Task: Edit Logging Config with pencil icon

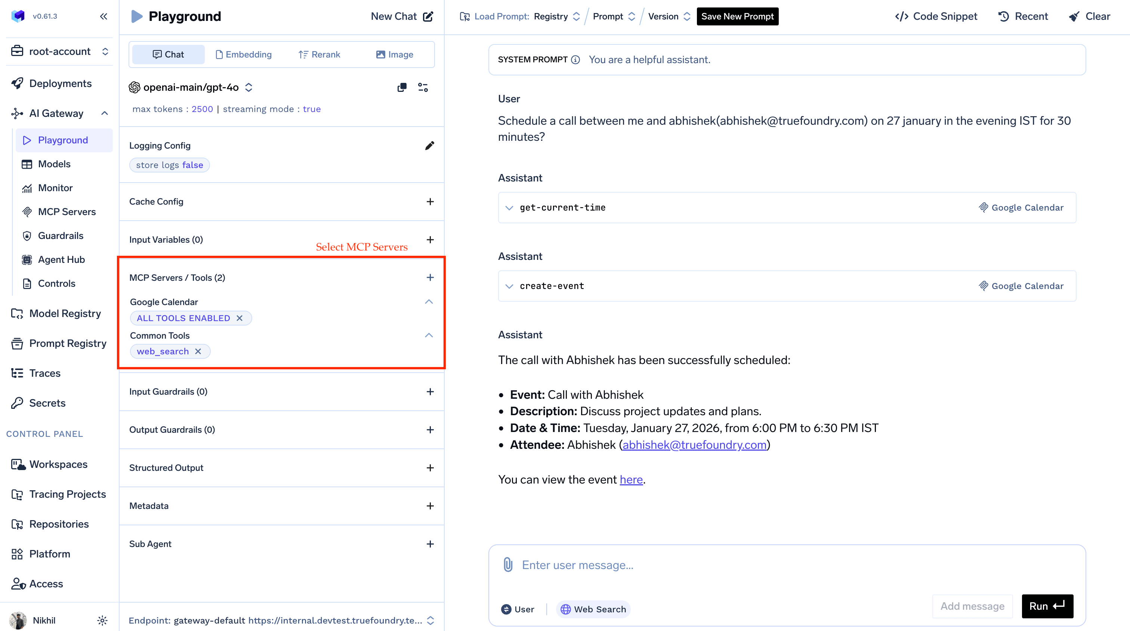Action: pyautogui.click(x=429, y=146)
